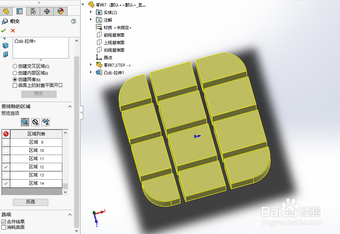Select the first preview option icon
Image resolution: width=340 pixels, height=234 pixels.
[x=25, y=122]
